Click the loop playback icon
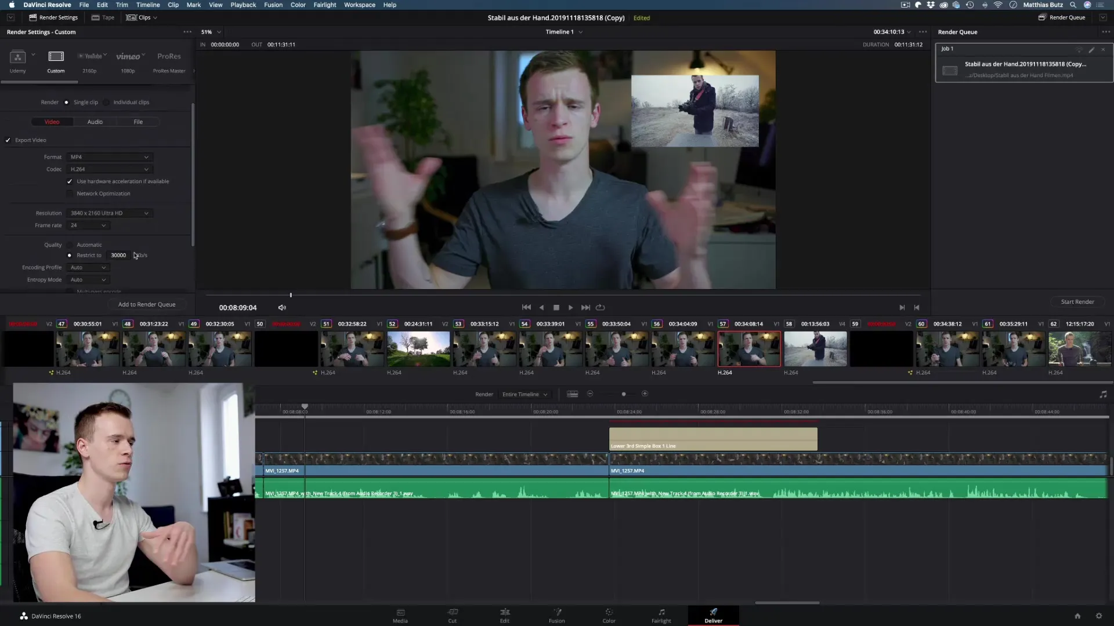Screen dimensions: 1114x626 (x=601, y=308)
